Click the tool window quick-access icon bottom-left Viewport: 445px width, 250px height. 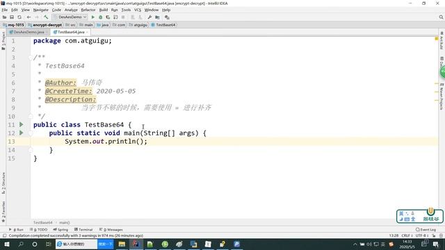(x=4, y=235)
